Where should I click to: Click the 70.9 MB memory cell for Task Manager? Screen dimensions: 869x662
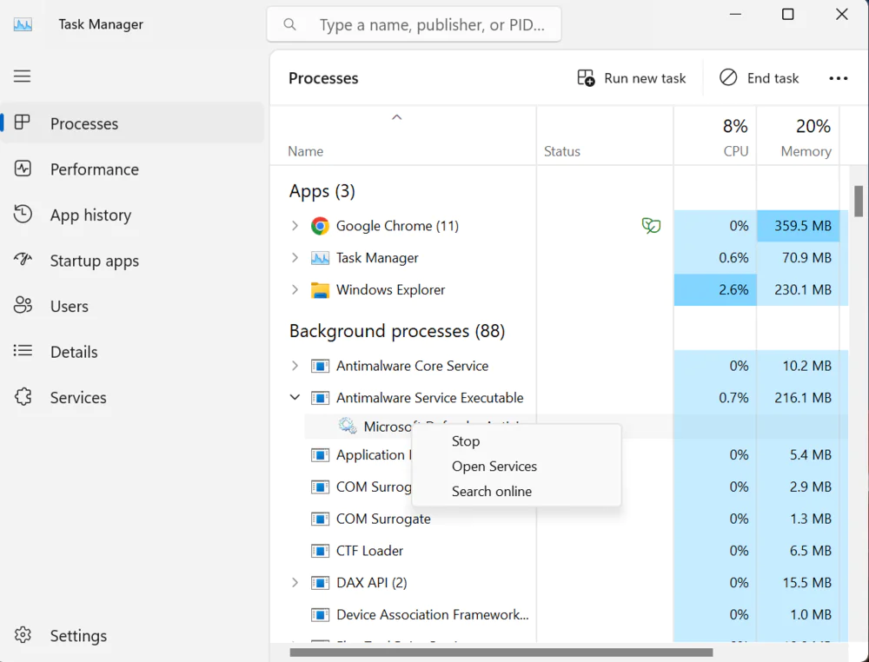pos(798,258)
